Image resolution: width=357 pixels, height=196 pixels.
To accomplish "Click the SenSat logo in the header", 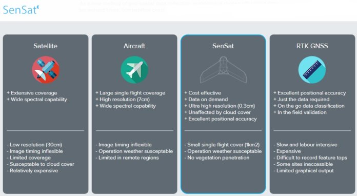I will (x=21, y=10).
